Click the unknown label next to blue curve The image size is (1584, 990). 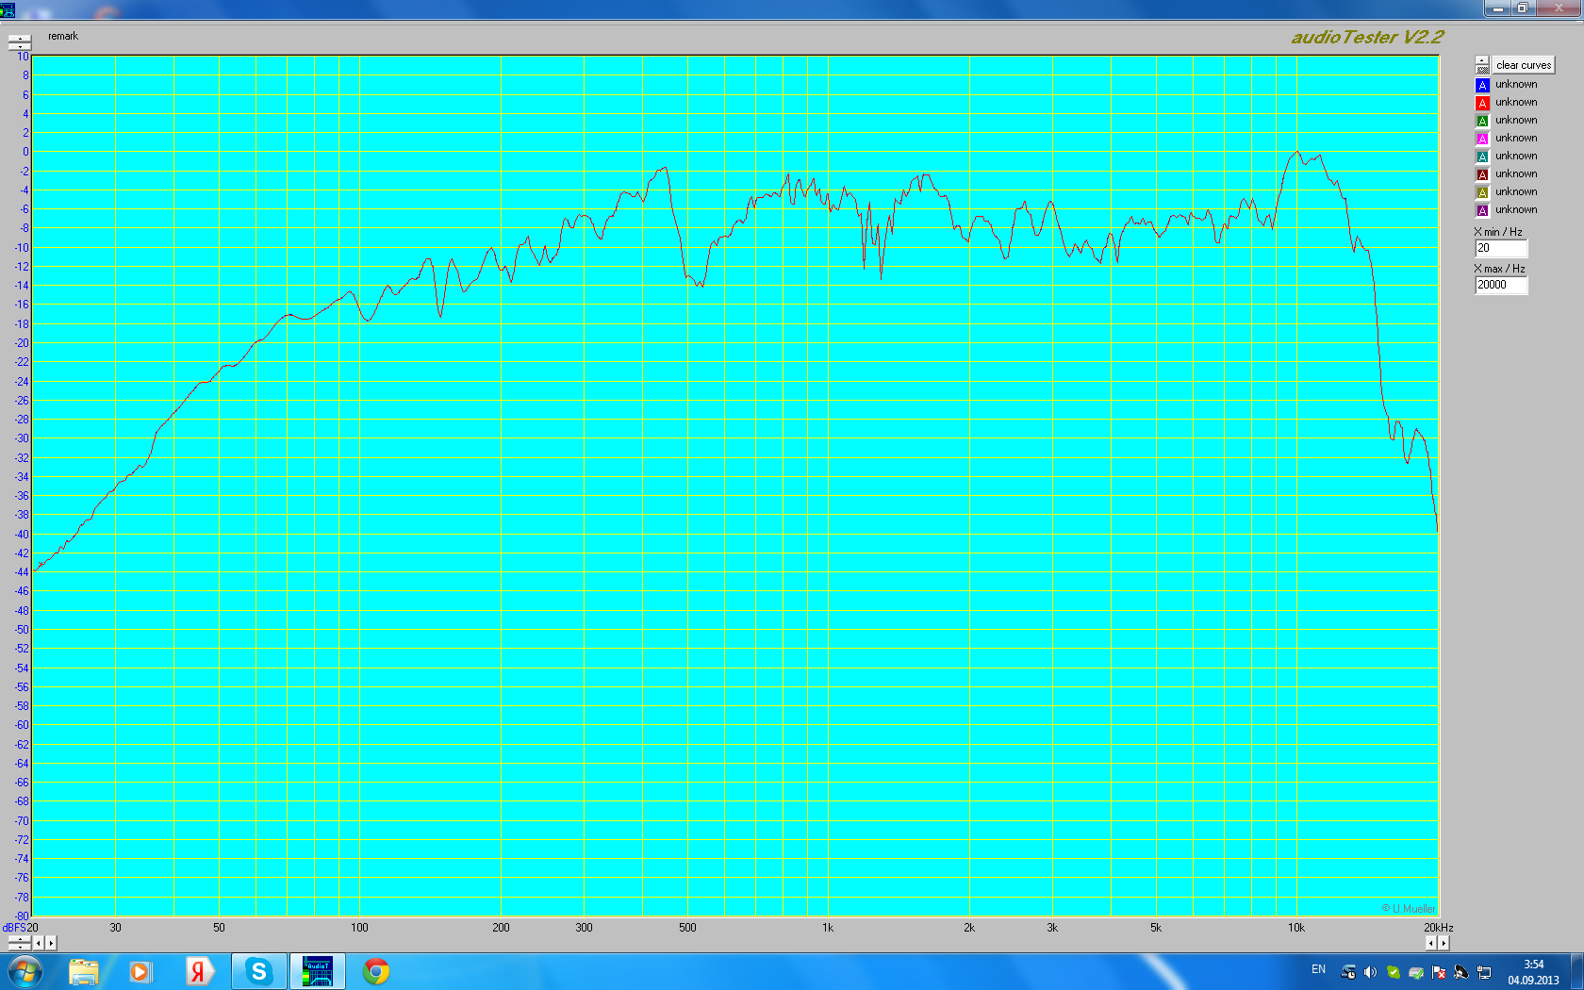click(x=1516, y=84)
